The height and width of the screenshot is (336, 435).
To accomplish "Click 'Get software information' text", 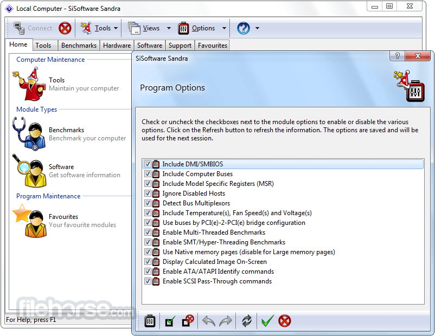I will tap(85, 175).
